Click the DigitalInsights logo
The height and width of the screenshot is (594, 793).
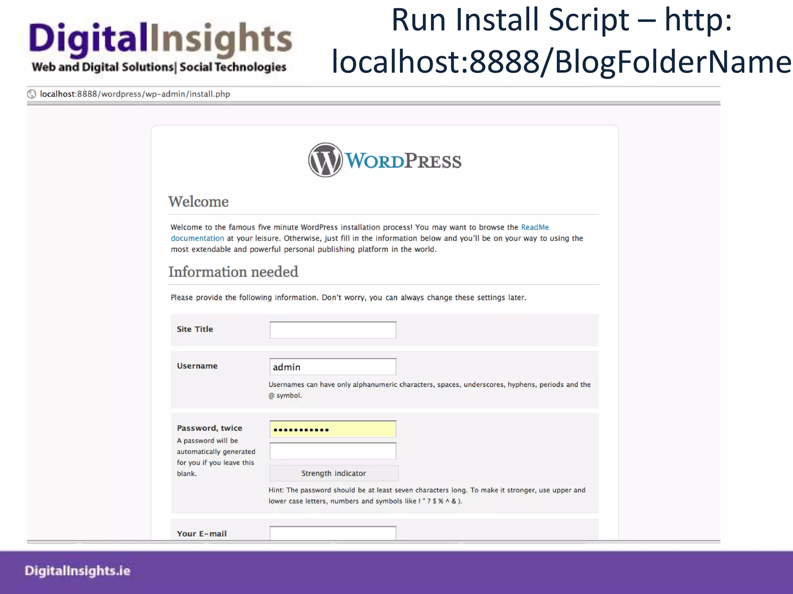160,47
